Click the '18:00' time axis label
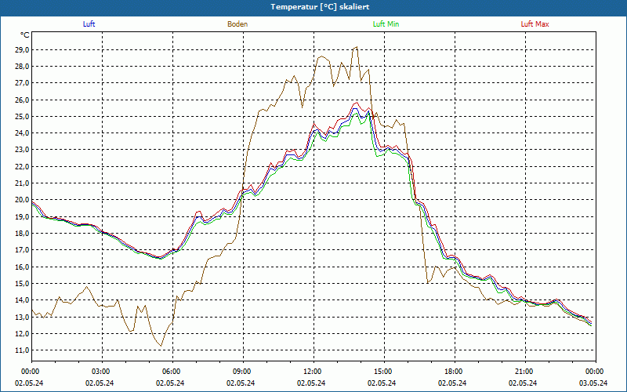 (x=455, y=372)
